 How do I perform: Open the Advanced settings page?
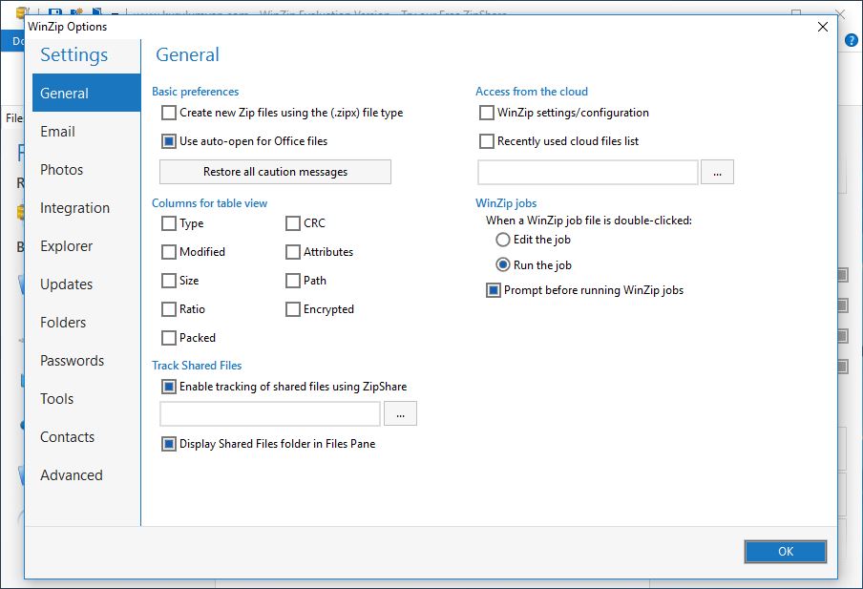[x=86, y=475]
